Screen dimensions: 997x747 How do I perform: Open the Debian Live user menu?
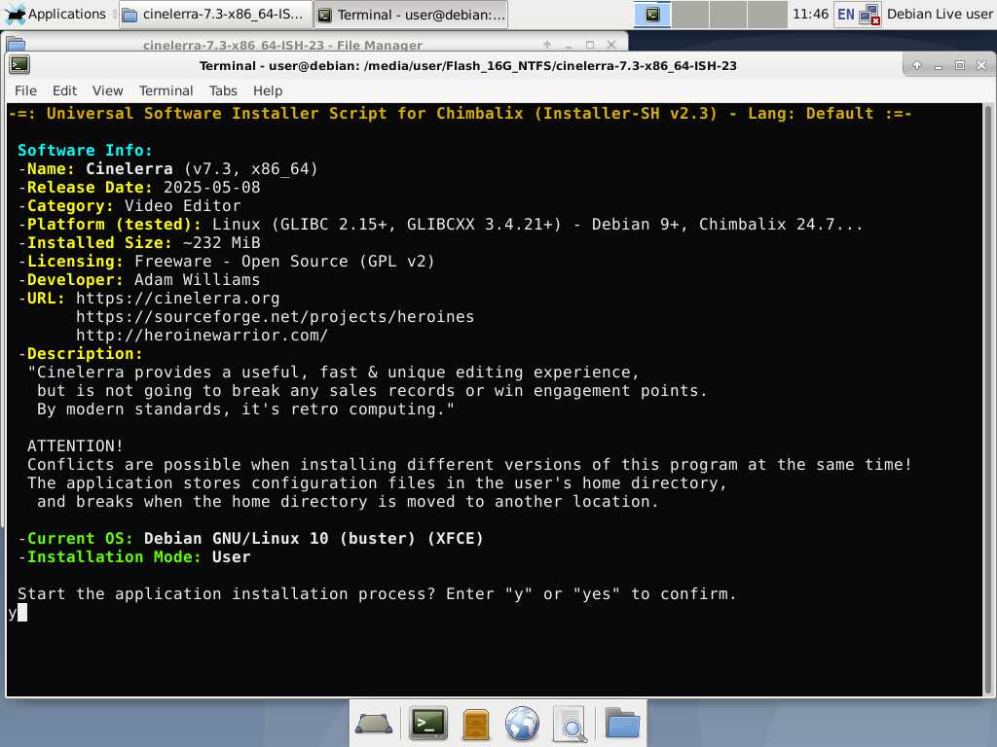(940, 14)
